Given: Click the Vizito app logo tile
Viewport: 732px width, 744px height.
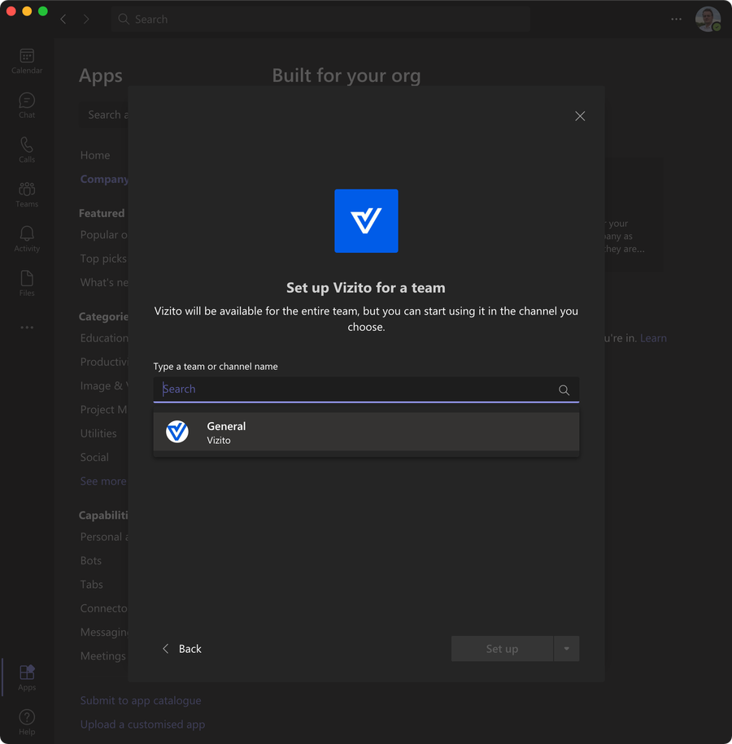Looking at the screenshot, I should point(366,221).
